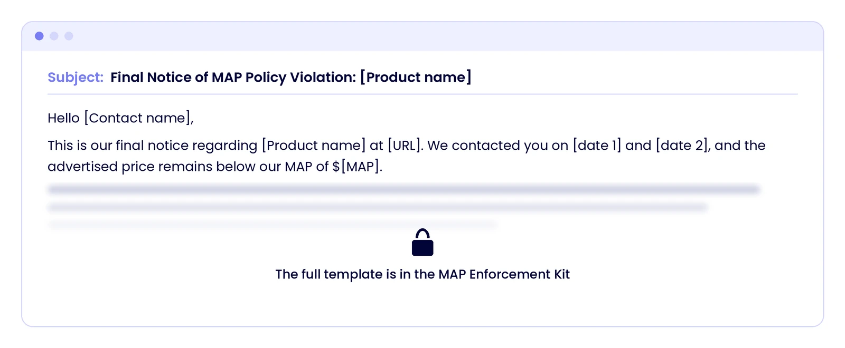Click the $[MAP] price placeholder
The width and height of the screenshot is (845, 348).
click(x=357, y=167)
